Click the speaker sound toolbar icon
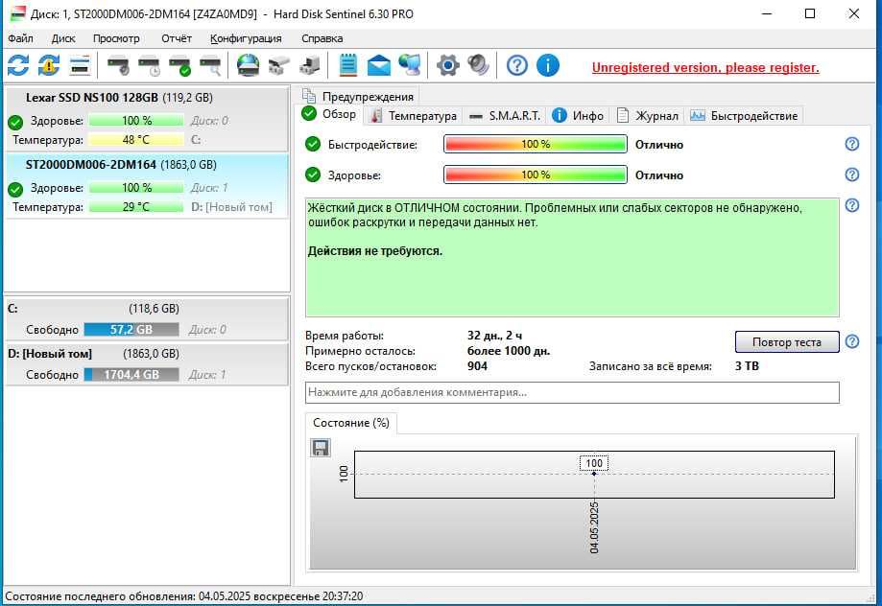Viewport: 882px width, 606px height. (478, 65)
